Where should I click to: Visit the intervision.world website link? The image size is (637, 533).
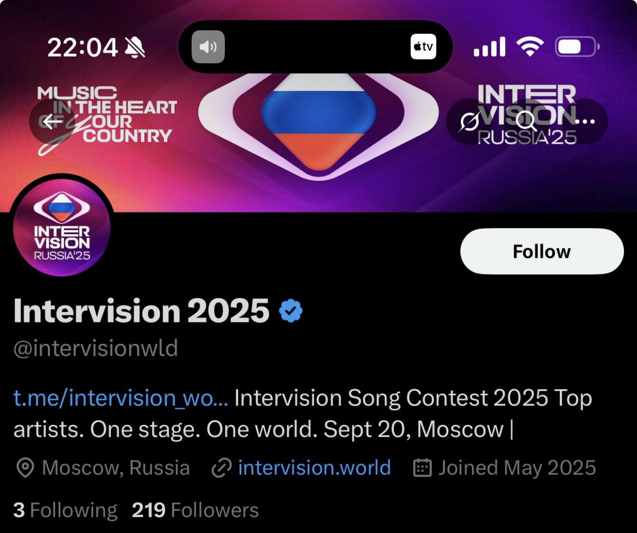point(315,468)
